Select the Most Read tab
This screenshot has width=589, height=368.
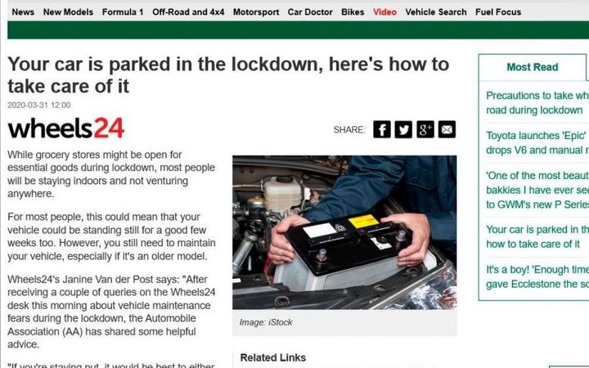coord(533,67)
